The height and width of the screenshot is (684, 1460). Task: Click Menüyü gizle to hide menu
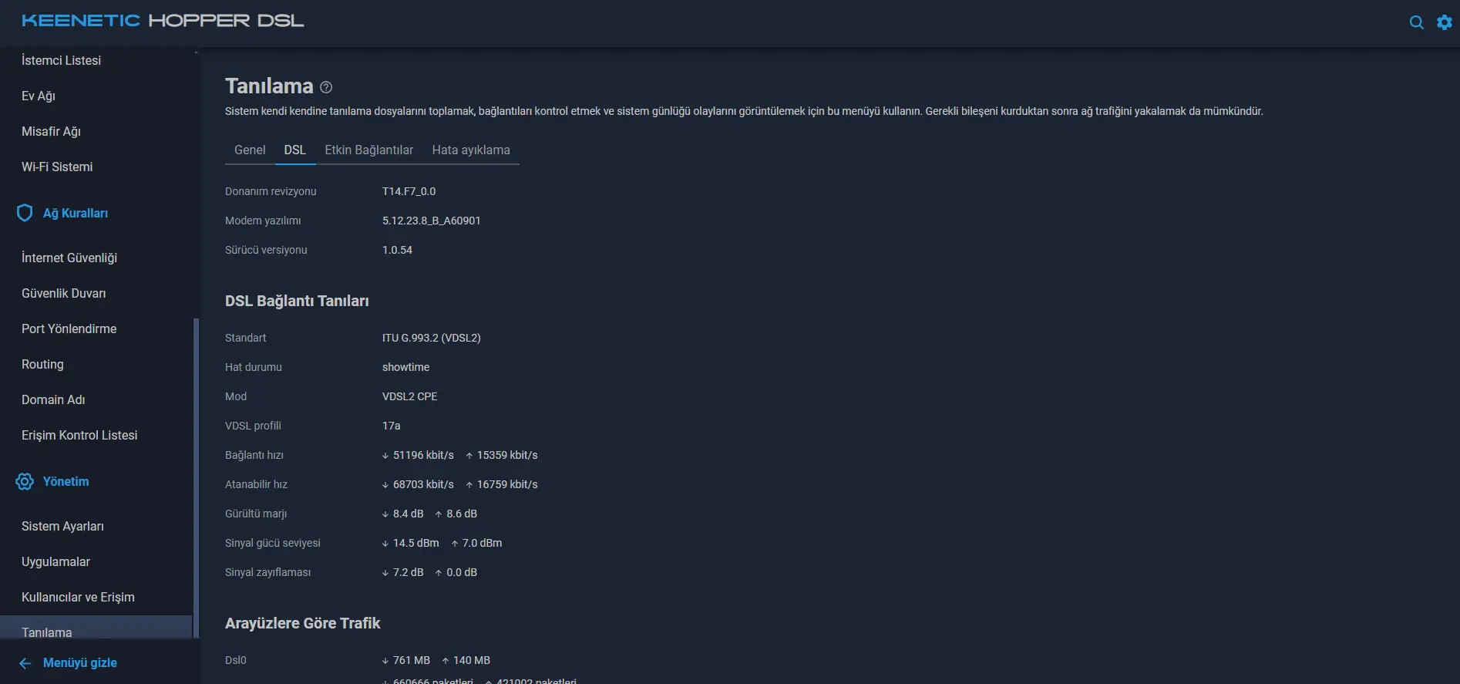(80, 662)
